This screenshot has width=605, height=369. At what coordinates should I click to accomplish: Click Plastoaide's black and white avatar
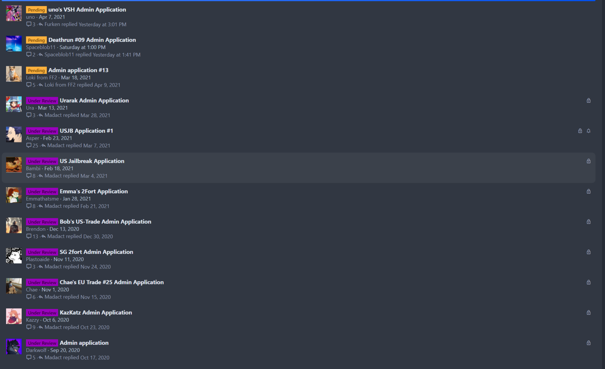(x=14, y=256)
